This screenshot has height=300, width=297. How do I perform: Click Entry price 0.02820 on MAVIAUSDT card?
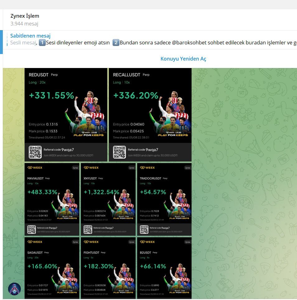click(x=38, y=211)
